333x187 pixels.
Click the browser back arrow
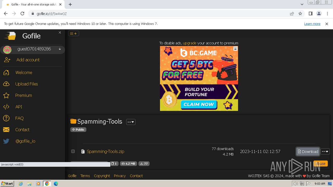(6, 14)
